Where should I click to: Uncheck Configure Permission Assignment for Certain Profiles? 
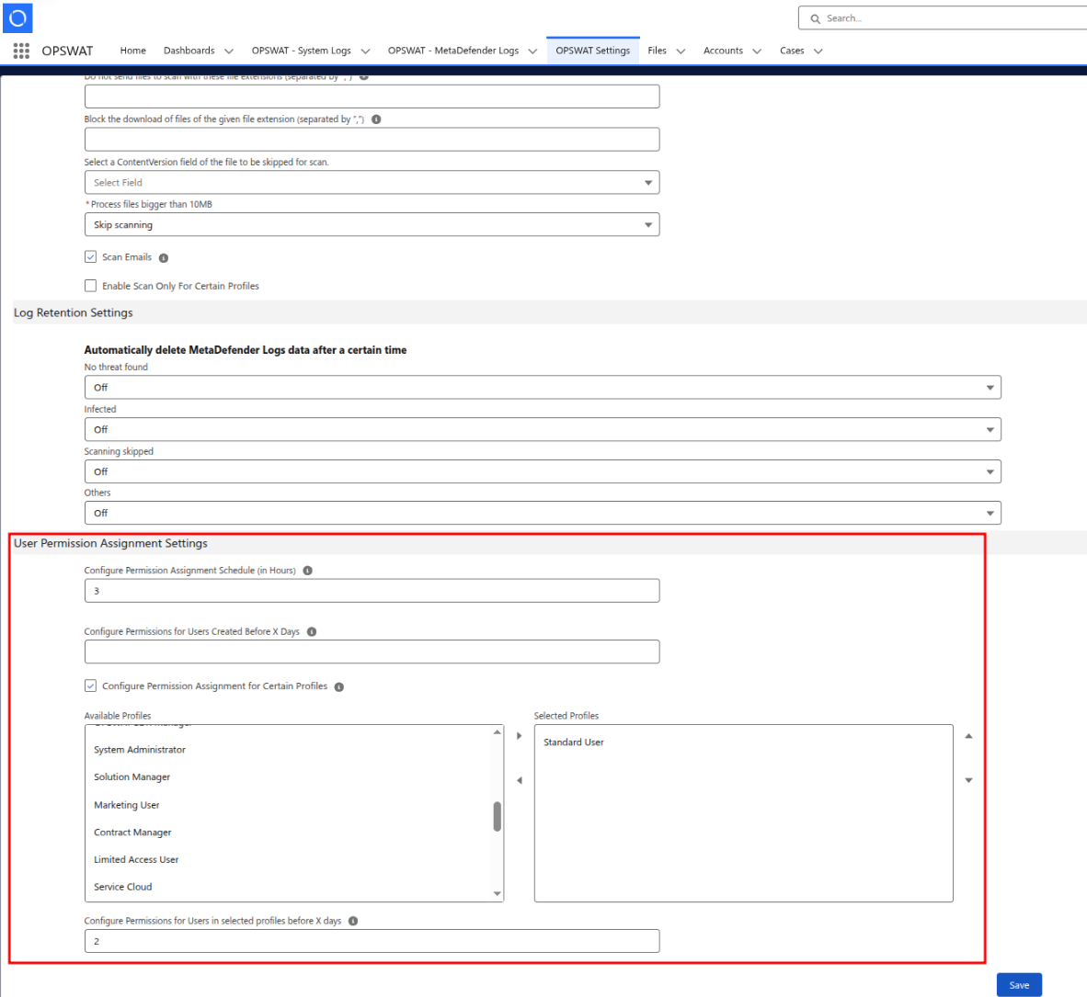click(x=91, y=685)
